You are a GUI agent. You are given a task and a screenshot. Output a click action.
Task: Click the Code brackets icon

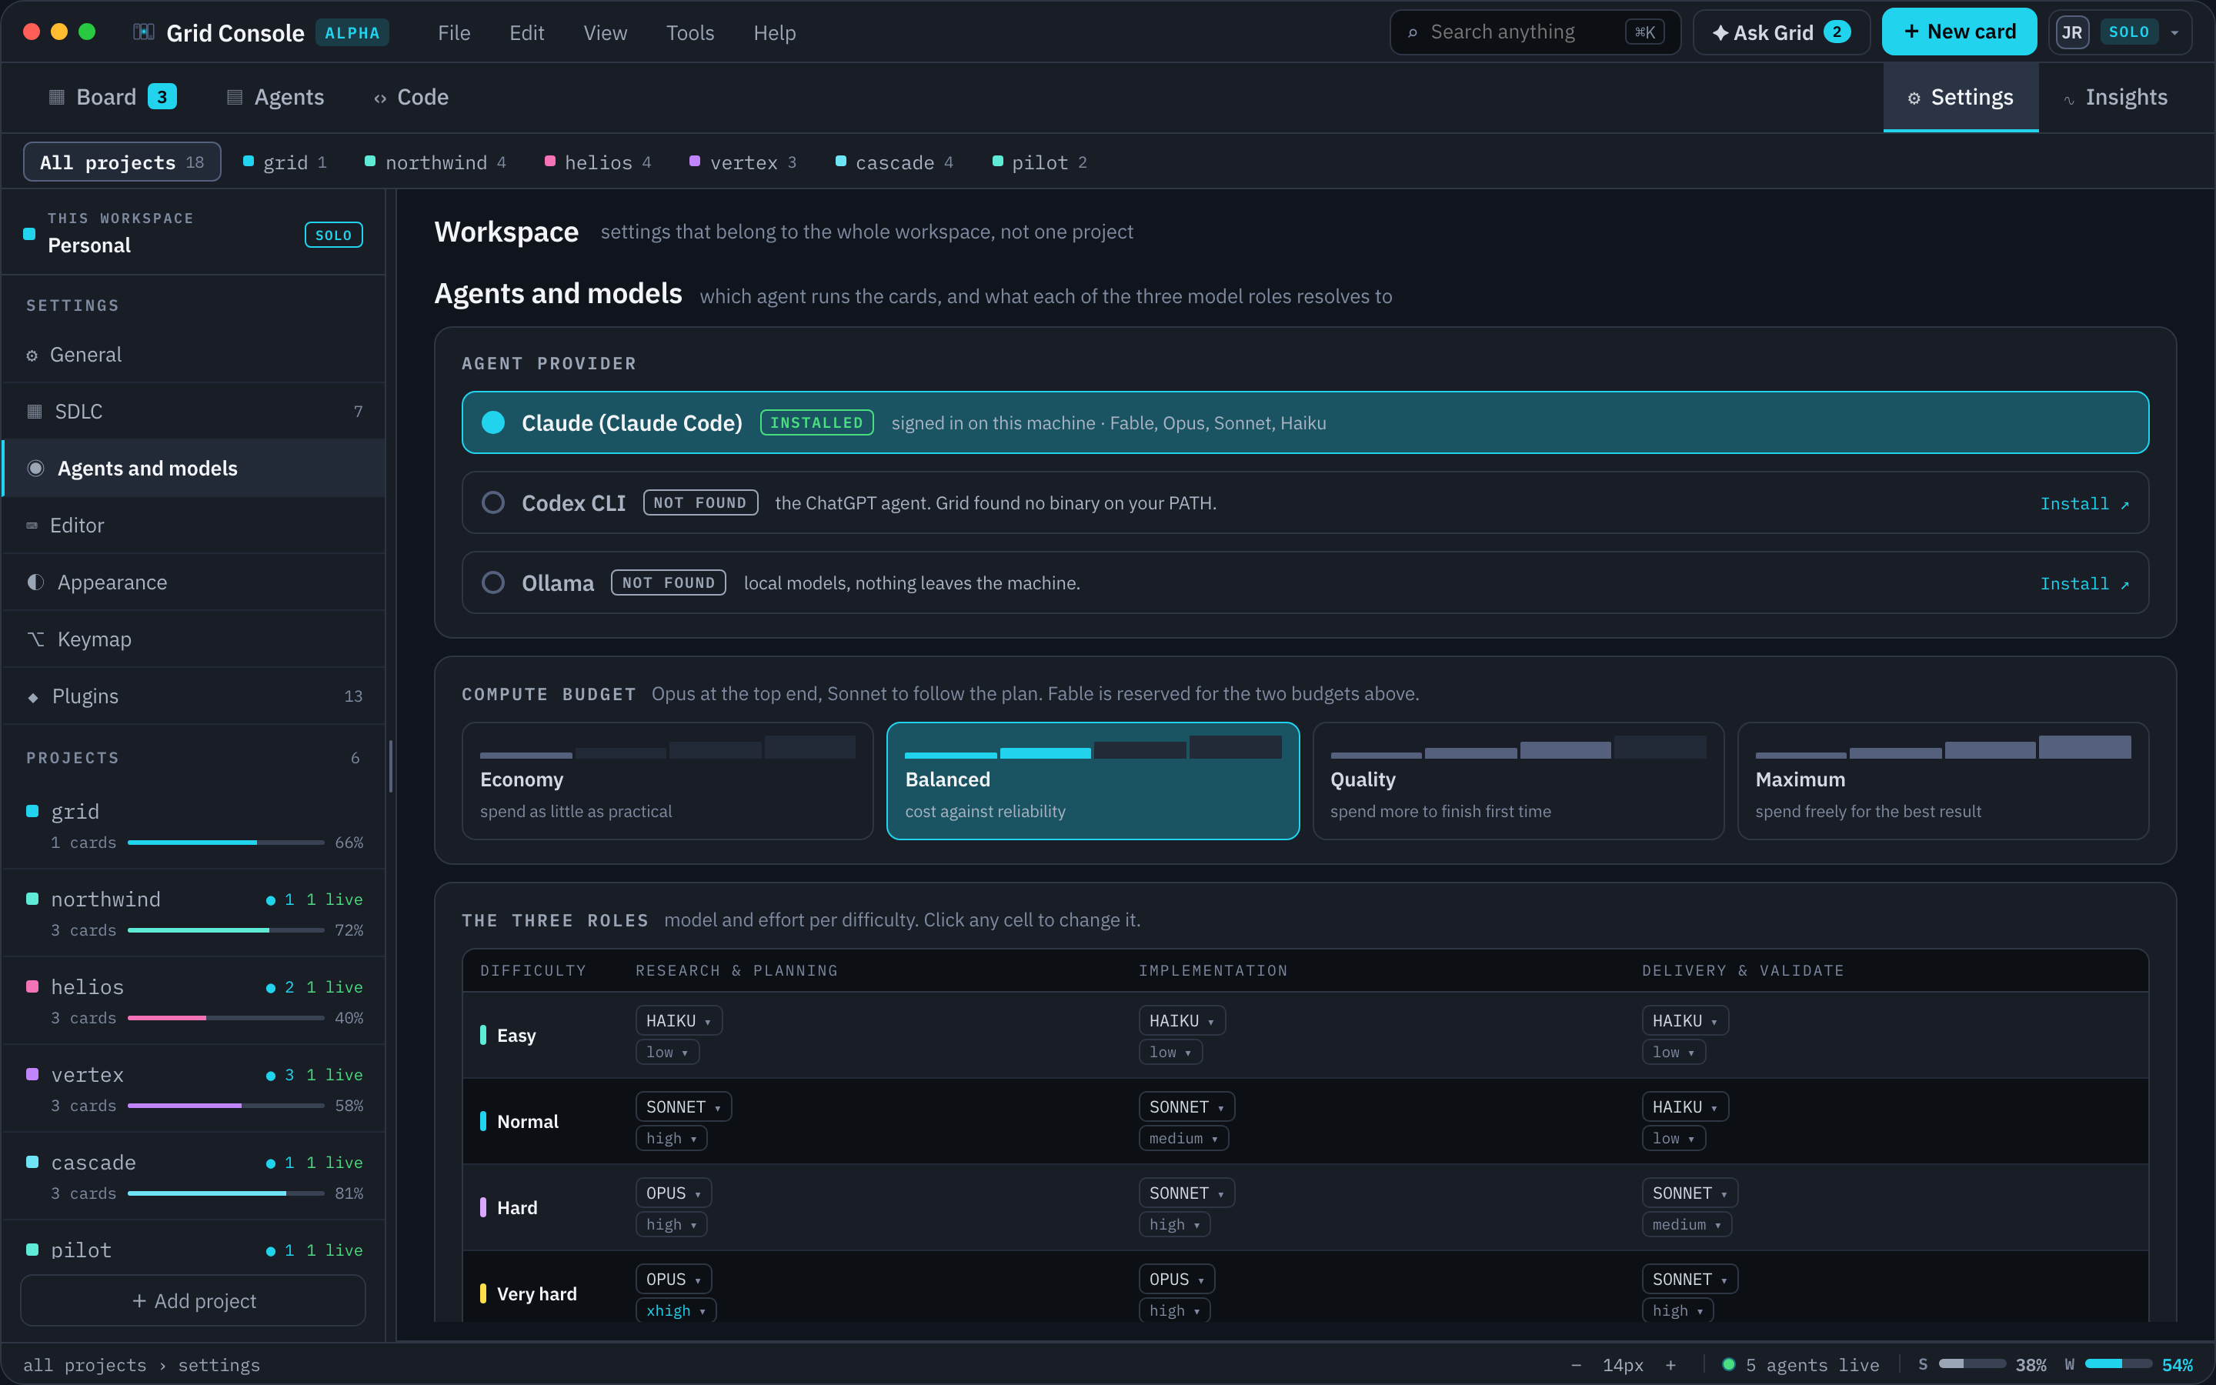pyautogui.click(x=380, y=98)
